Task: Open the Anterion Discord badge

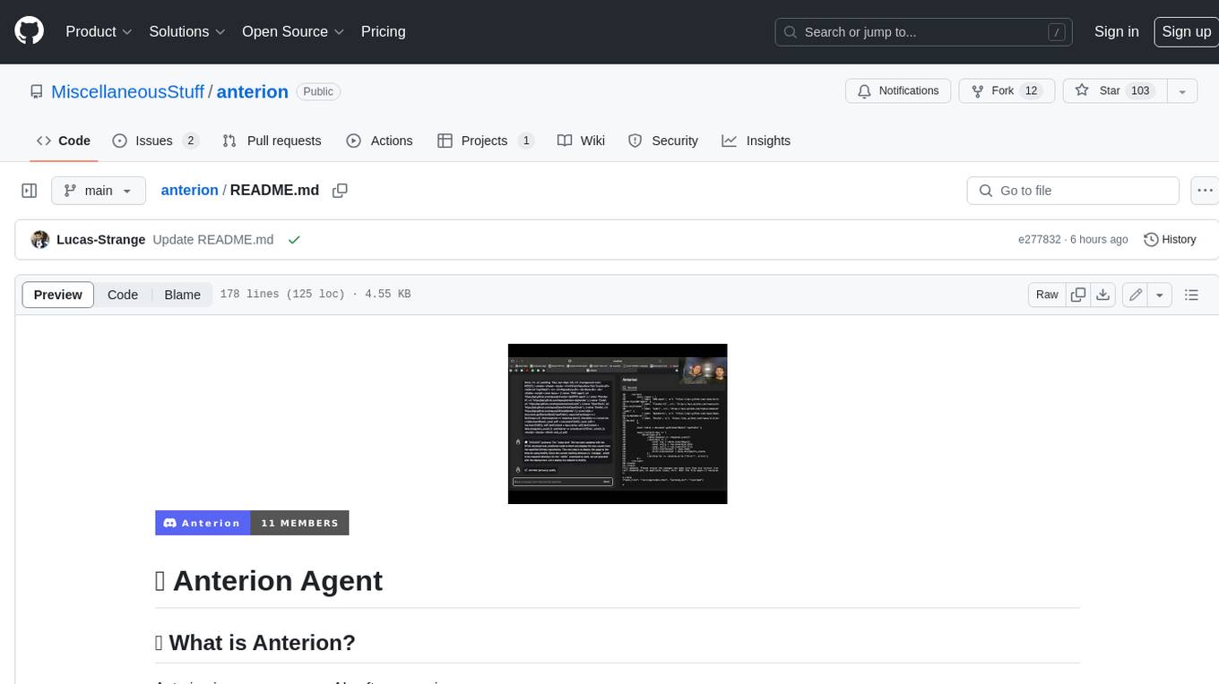Action: tap(252, 523)
